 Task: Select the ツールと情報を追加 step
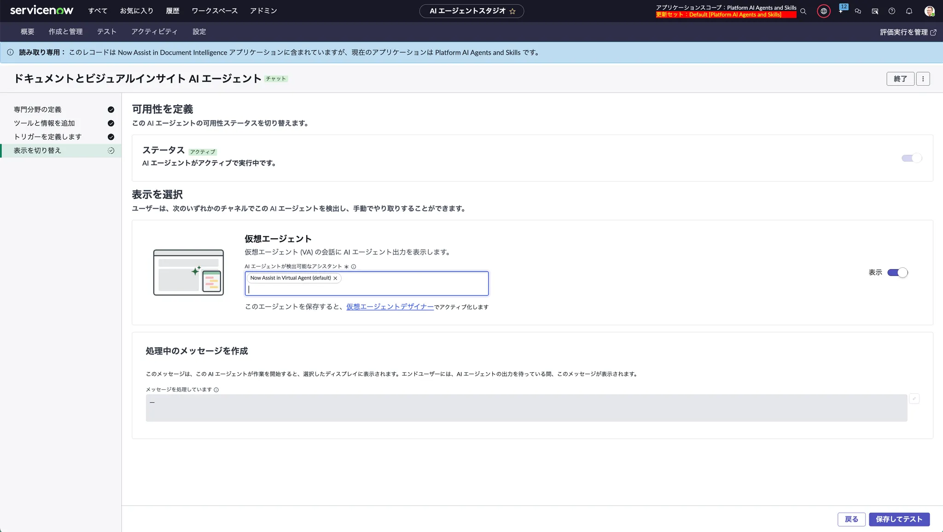pyautogui.click(x=44, y=123)
